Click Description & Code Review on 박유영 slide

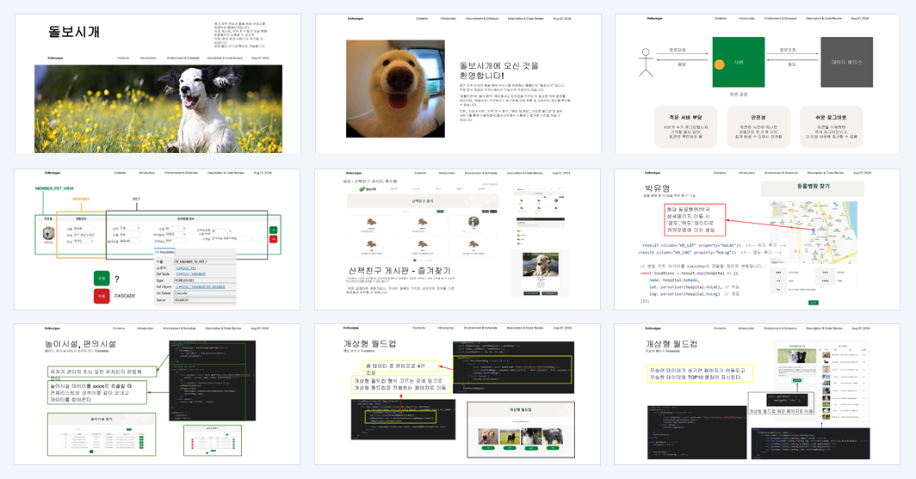(826, 173)
